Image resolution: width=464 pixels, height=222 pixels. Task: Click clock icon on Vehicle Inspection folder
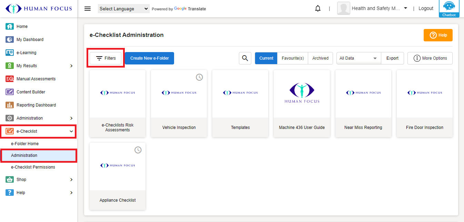199,77
